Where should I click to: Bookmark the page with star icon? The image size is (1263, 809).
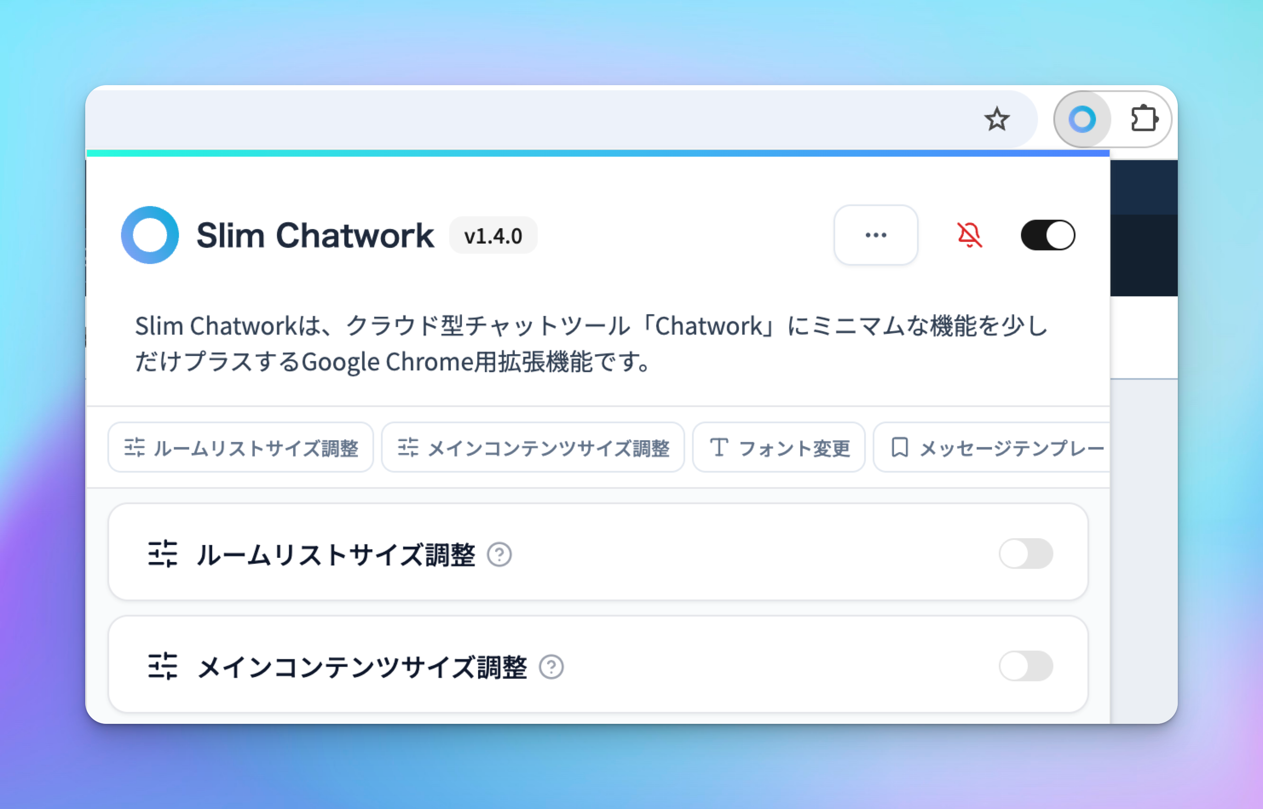997,119
